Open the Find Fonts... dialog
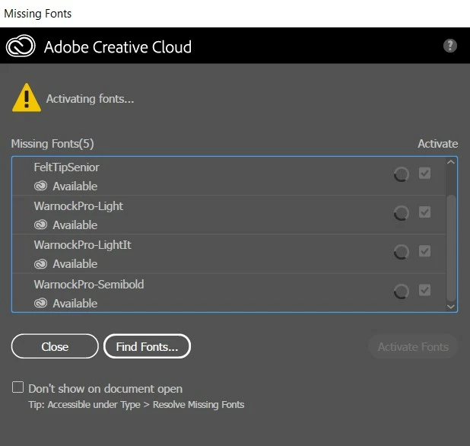Viewport: 470px width, 446px height. [x=148, y=346]
